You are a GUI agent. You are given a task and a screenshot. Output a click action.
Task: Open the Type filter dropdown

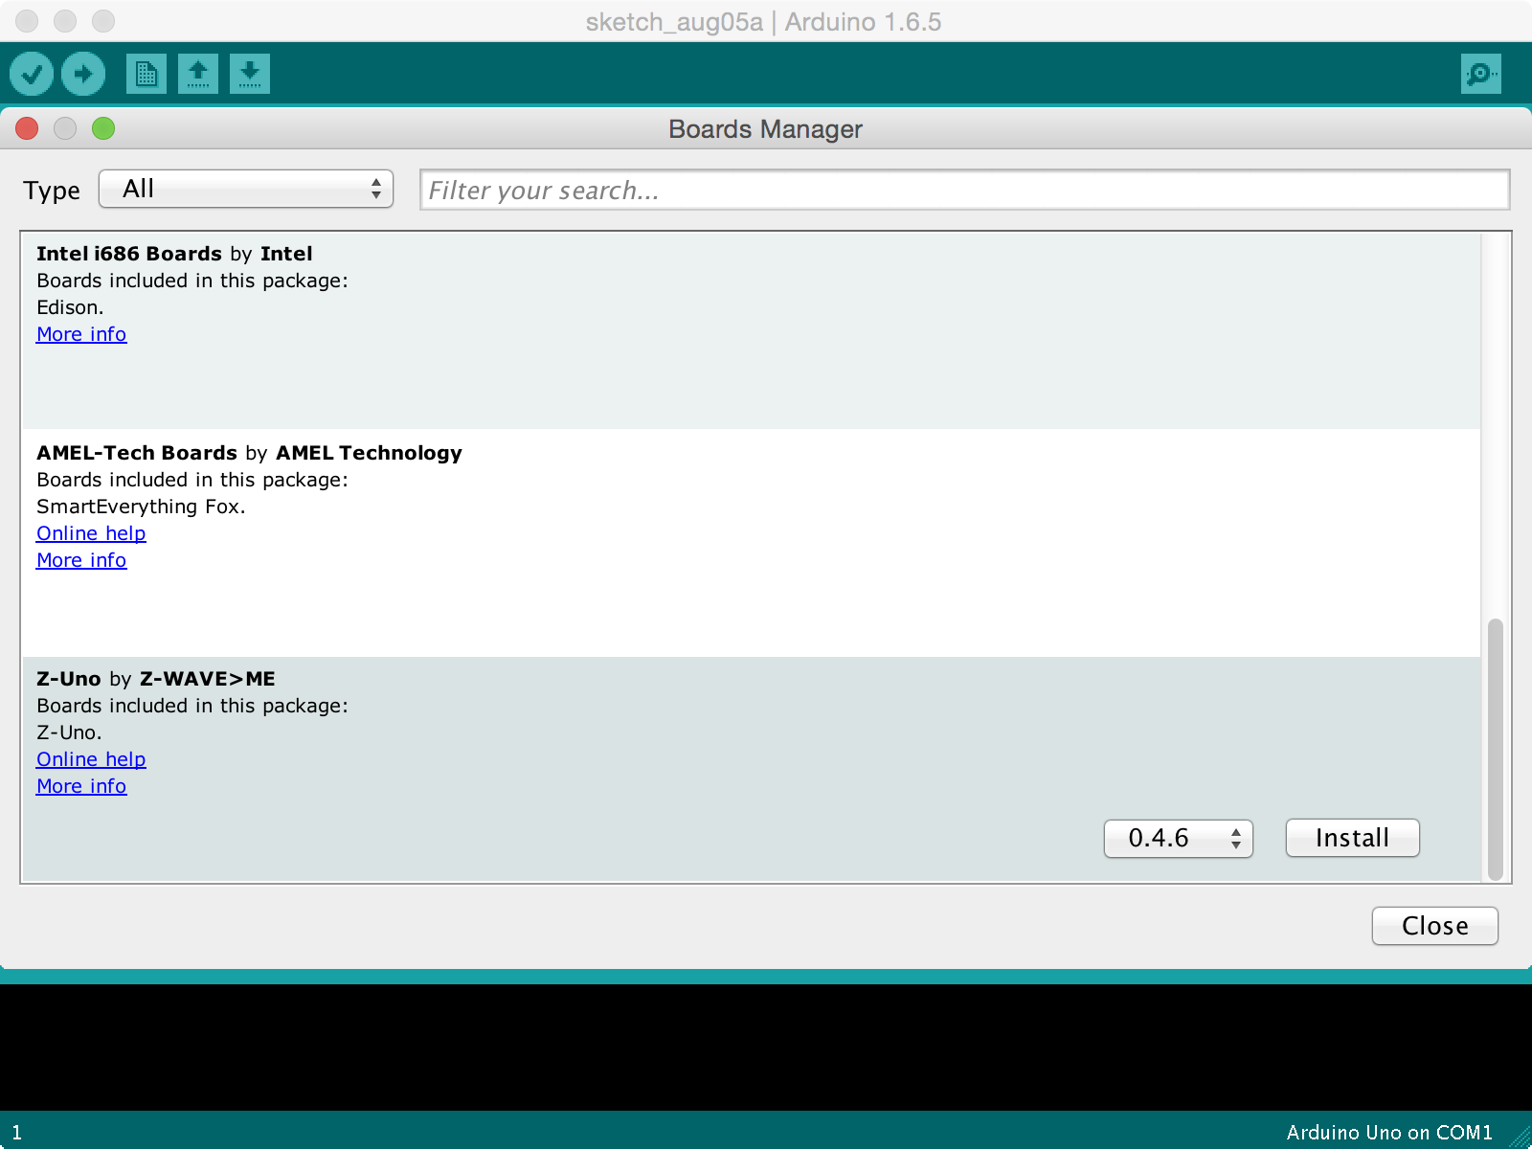(x=246, y=190)
